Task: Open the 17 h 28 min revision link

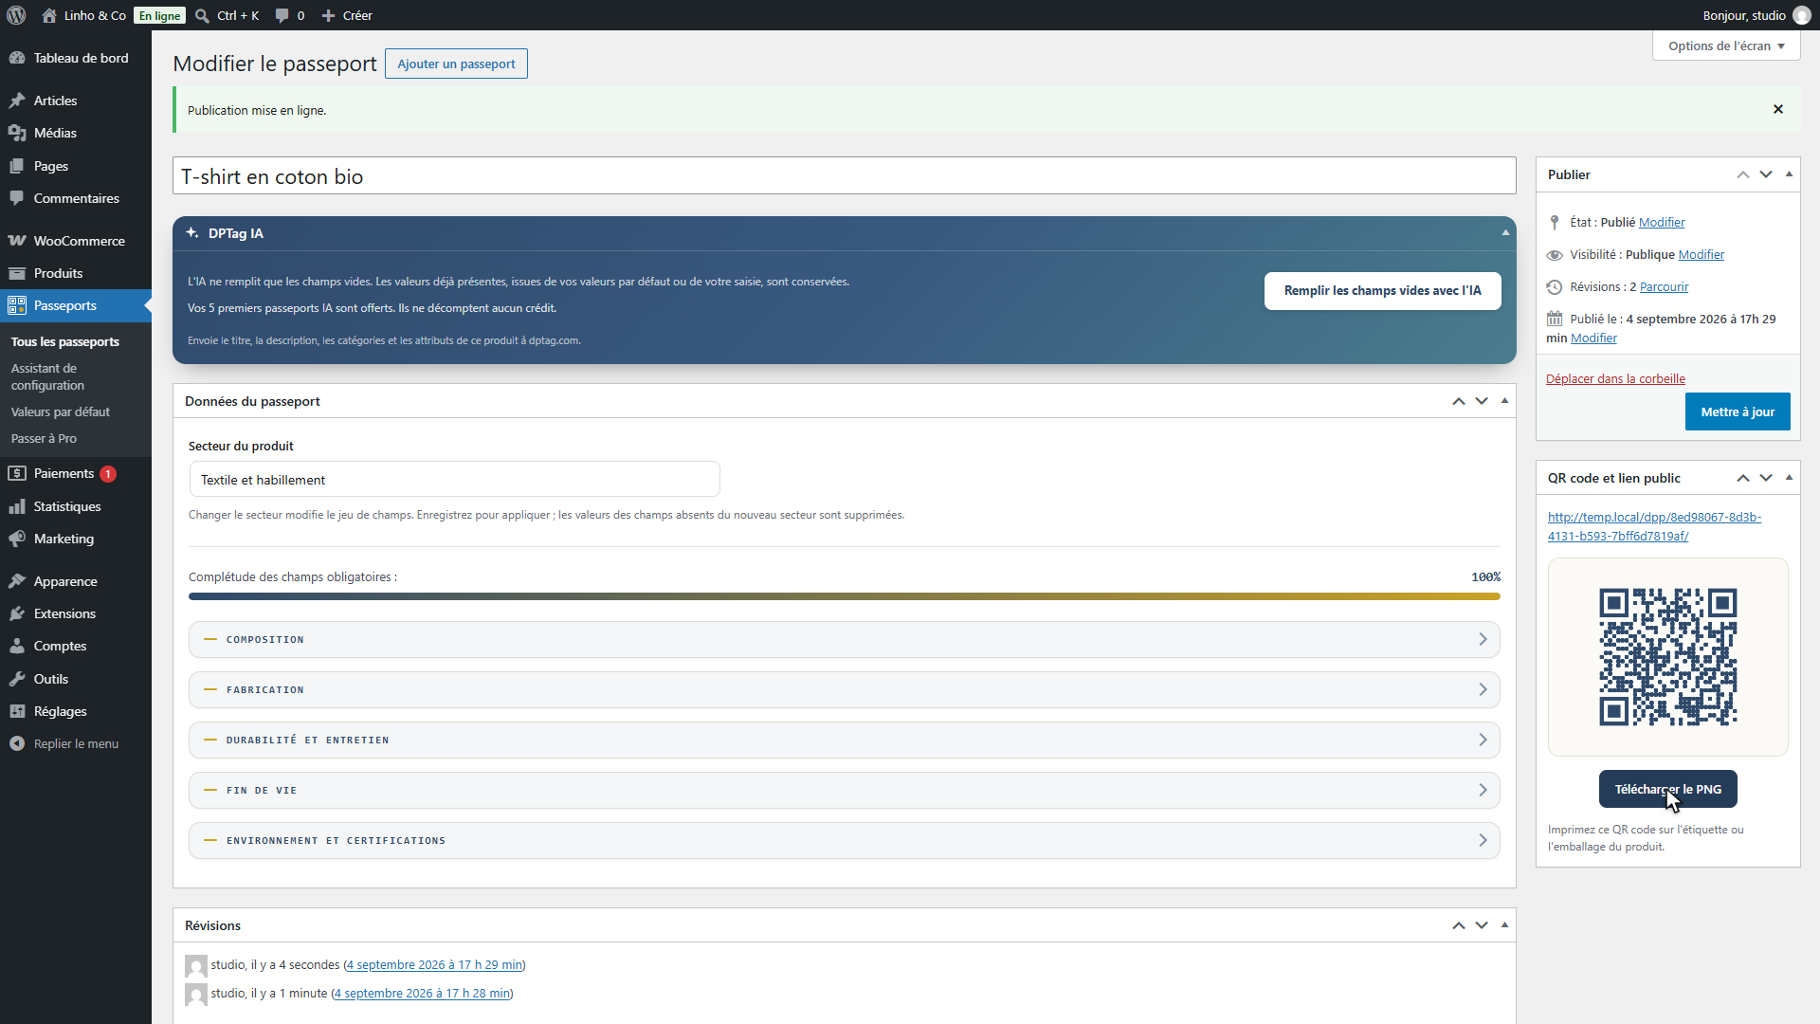Action: tap(422, 993)
